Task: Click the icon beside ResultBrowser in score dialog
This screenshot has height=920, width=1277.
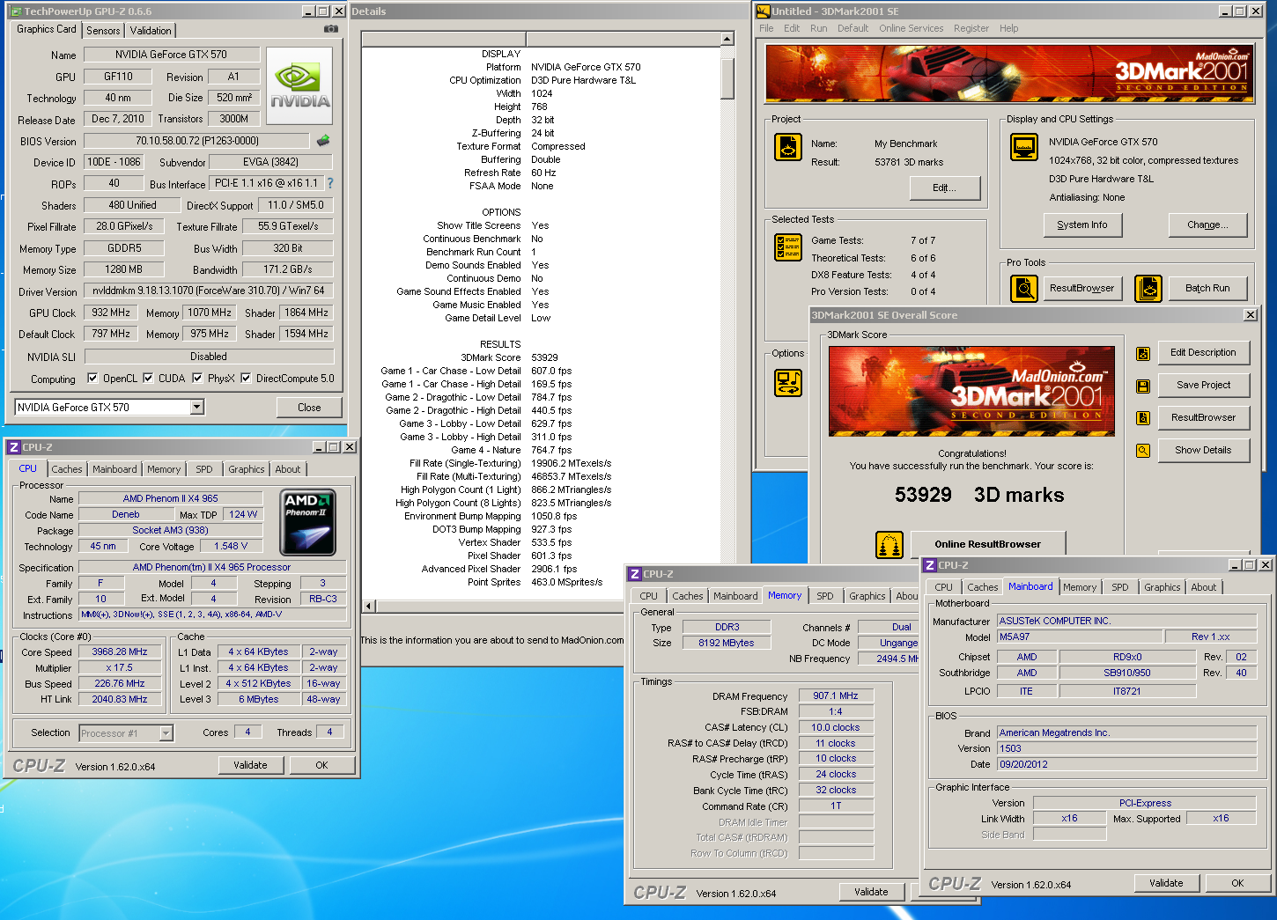Action: click(1143, 418)
